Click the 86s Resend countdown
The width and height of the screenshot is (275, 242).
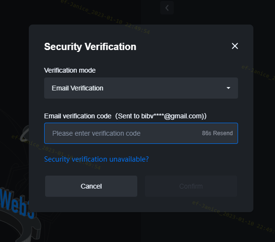pyautogui.click(x=217, y=133)
